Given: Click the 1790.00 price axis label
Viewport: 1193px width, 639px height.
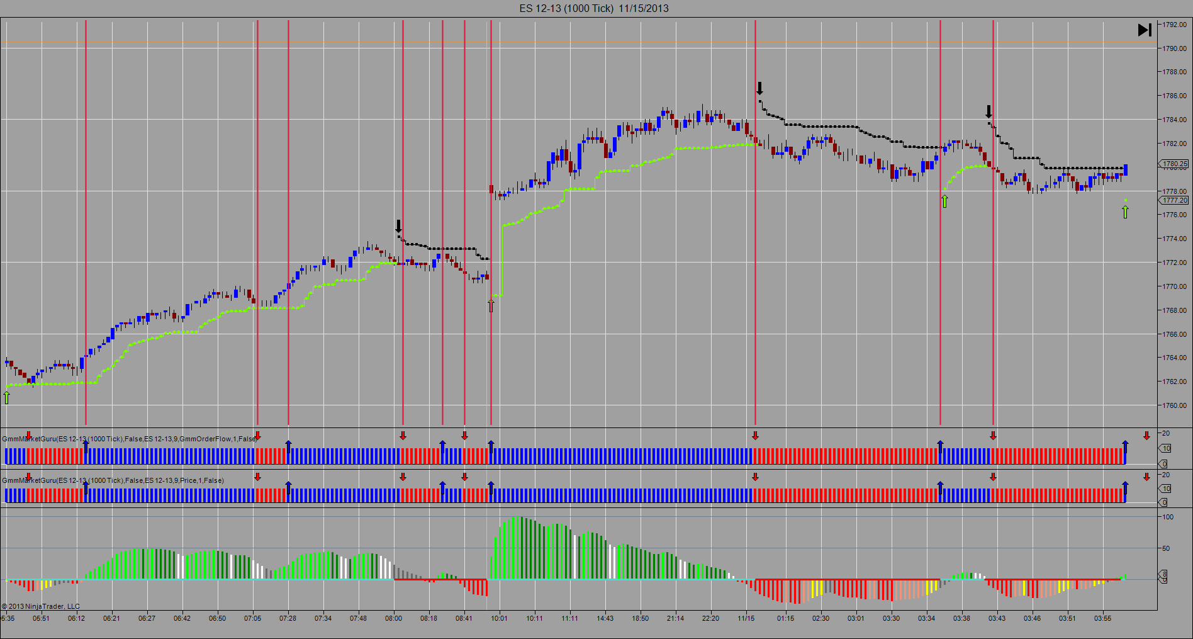Looking at the screenshot, I should [x=1175, y=48].
